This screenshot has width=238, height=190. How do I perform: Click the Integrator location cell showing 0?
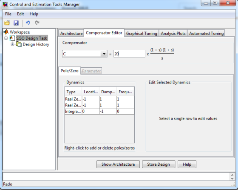tap(91, 111)
